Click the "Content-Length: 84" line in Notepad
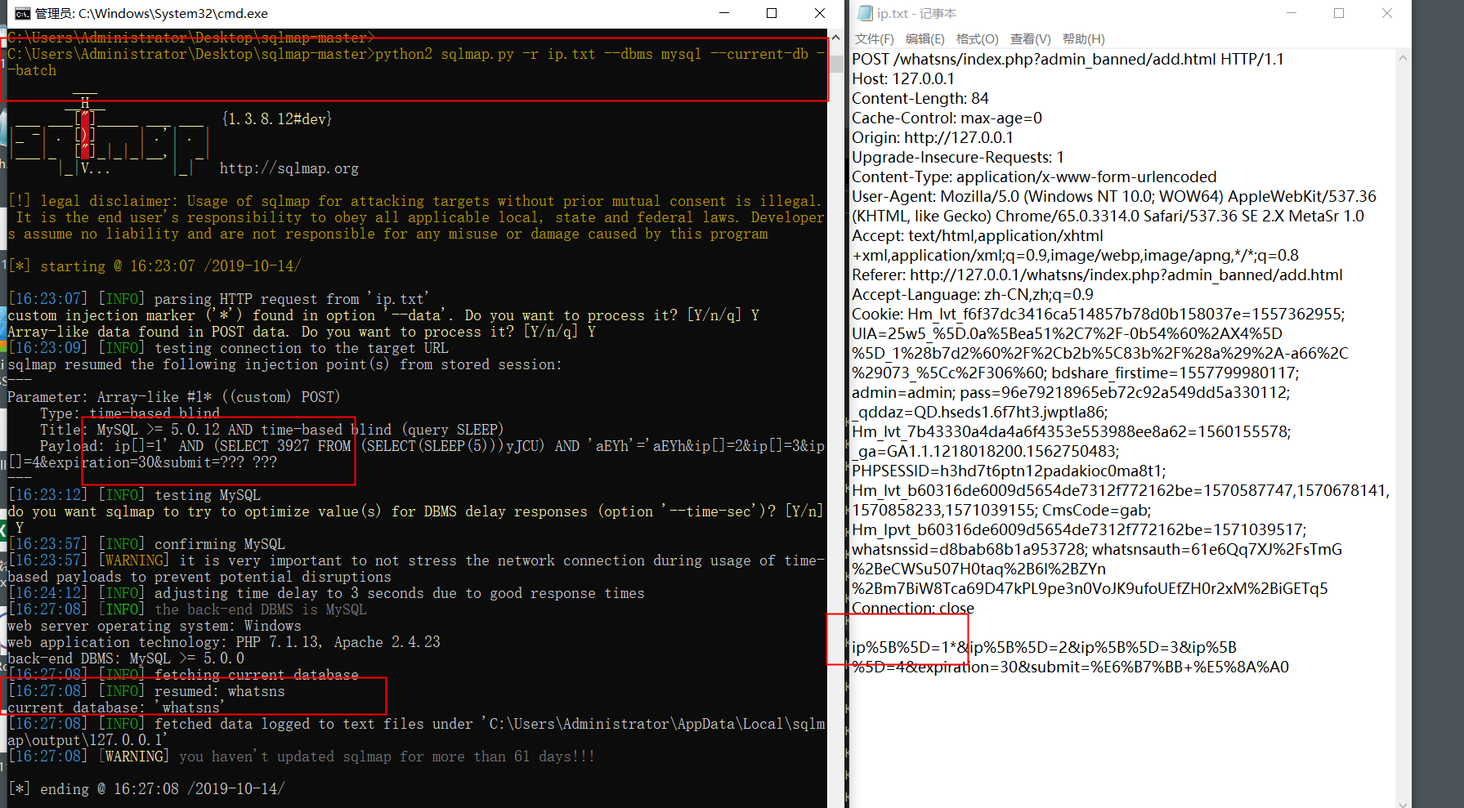 pos(920,98)
